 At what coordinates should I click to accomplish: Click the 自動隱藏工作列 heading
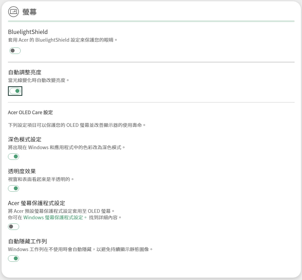pyautogui.click(x=28, y=241)
